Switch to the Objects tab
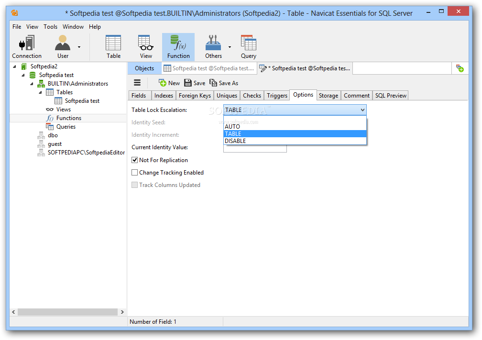Image resolution: width=482 pixels, height=340 pixels. 144,68
